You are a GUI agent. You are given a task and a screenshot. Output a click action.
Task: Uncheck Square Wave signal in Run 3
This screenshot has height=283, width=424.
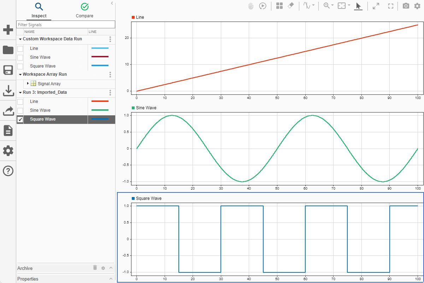20,119
